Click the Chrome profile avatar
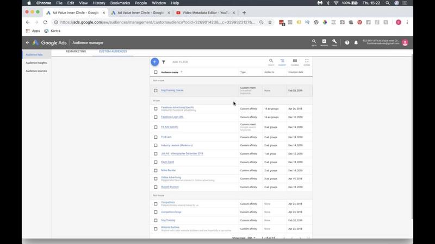The width and height of the screenshot is (435, 244). point(399,22)
